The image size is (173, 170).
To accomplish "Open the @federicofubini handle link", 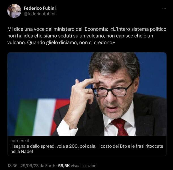I will tap(40, 14).
